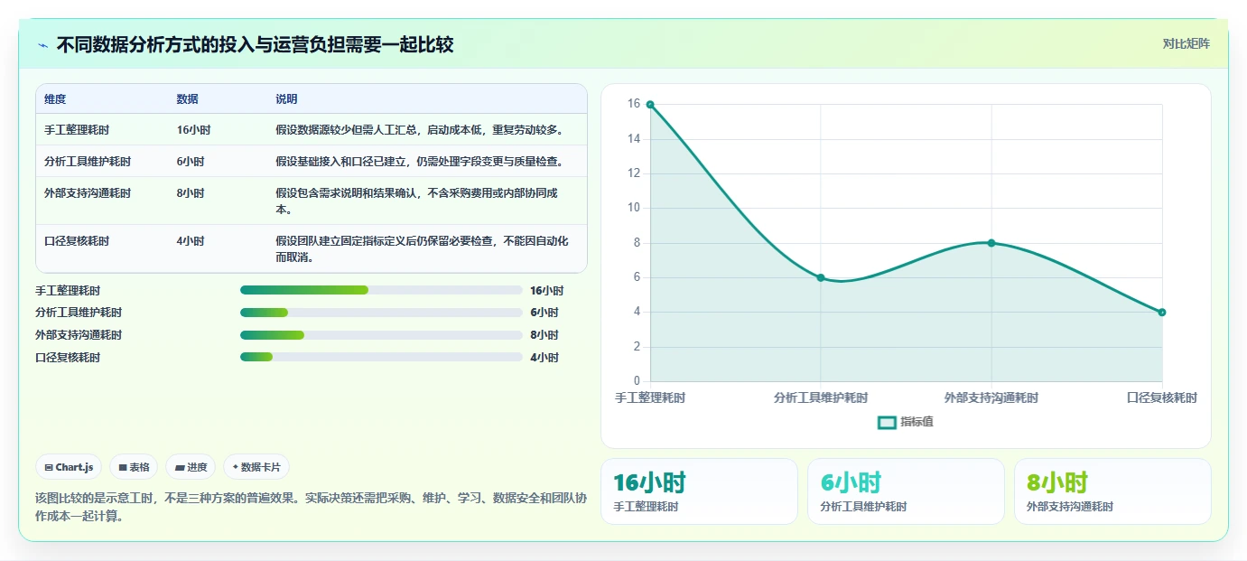Click the description starting 假设团队建立
1247x561 pixels.
422,249
